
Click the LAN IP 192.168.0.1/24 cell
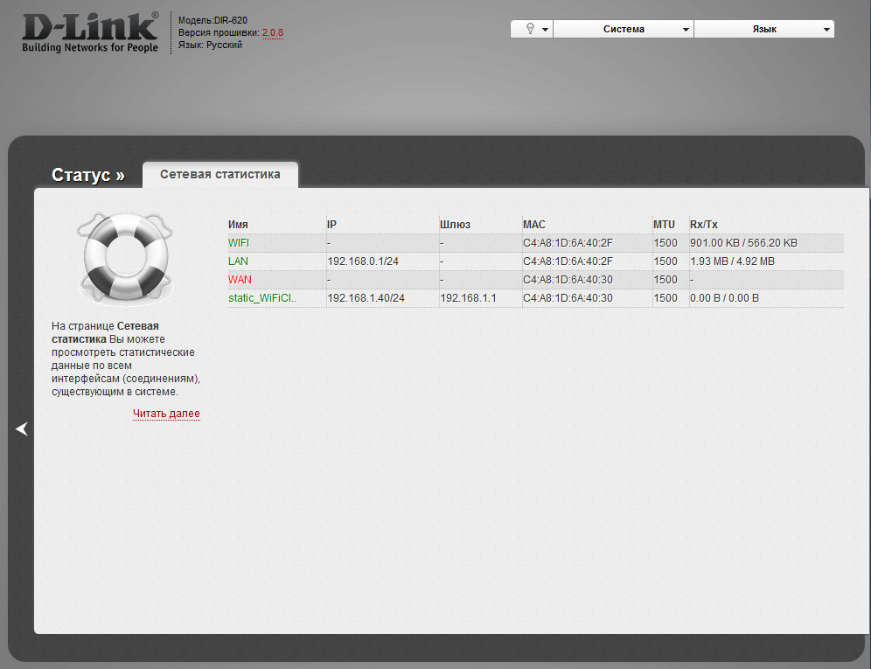pos(363,261)
